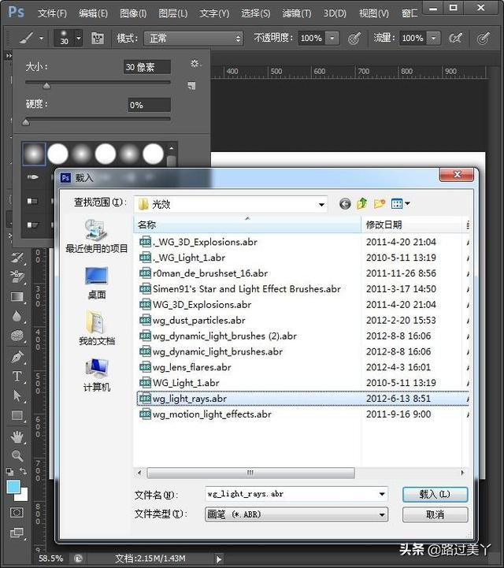Click the cyan foreground color swatch
Image resolution: width=504 pixels, height=568 pixels.
13,487
